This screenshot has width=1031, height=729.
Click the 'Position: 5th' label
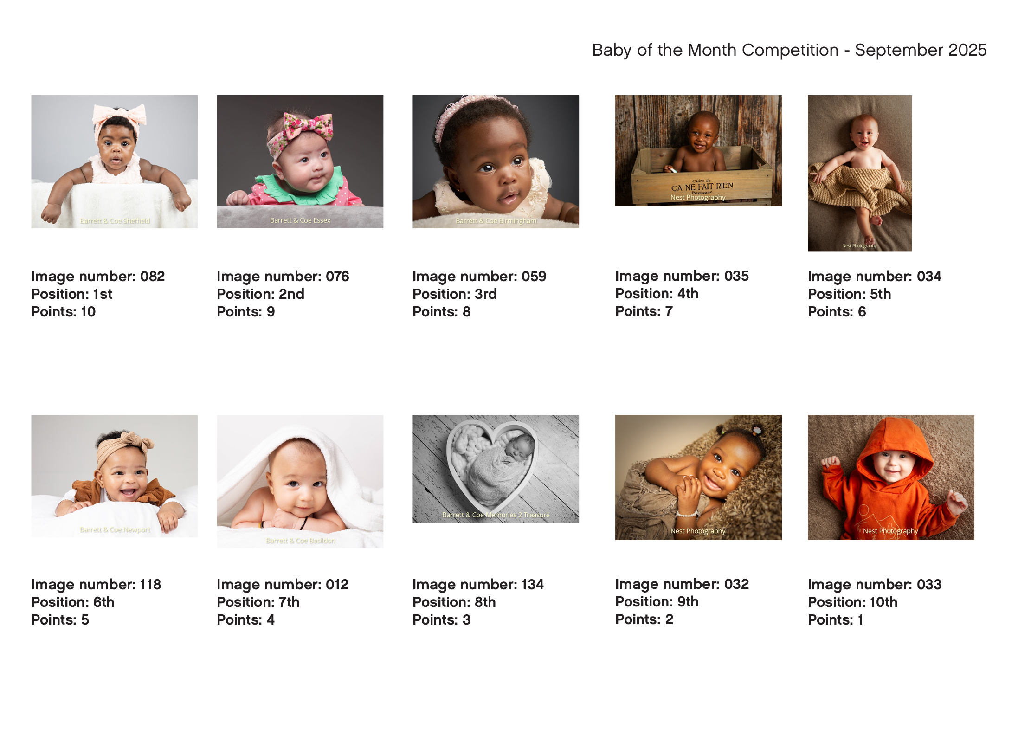(849, 294)
